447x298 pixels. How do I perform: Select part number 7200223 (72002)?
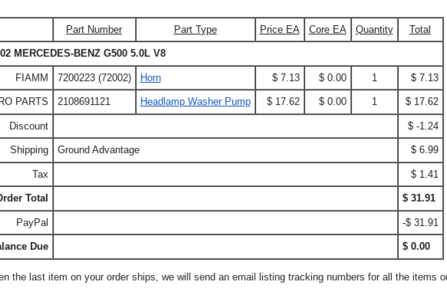(x=94, y=78)
